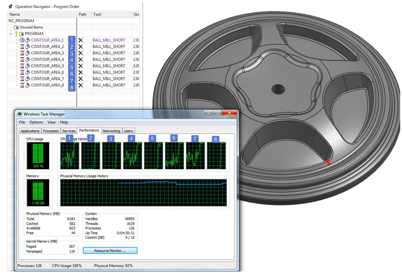Viewport: 402px width, 273px height.
Task: Click the Resource Monitor button
Action: (x=110, y=251)
